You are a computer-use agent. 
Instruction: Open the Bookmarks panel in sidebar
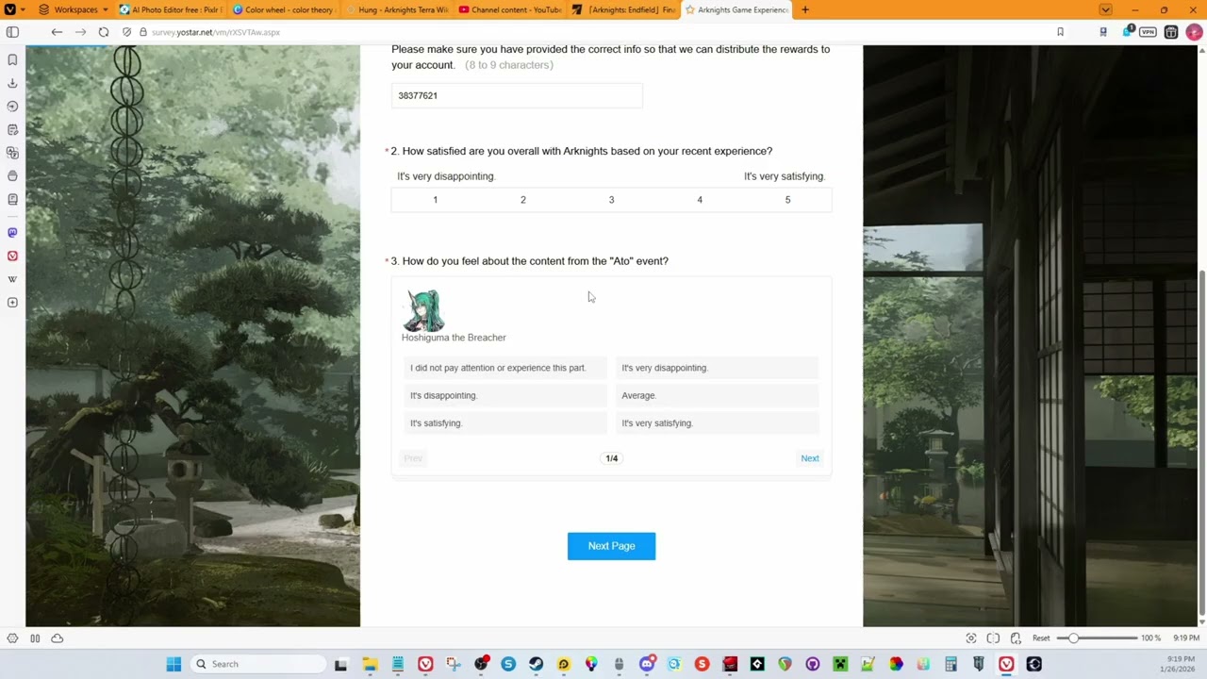[x=12, y=59]
